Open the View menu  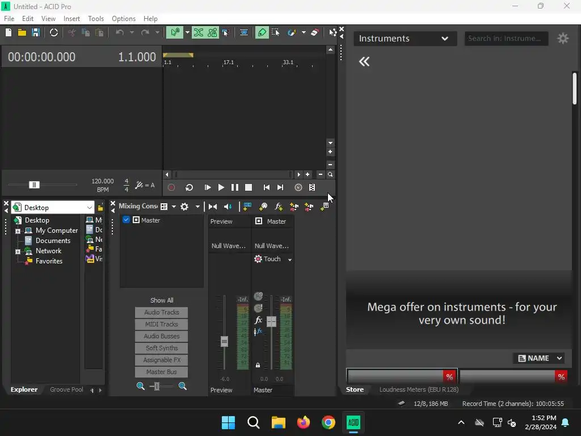[48, 19]
